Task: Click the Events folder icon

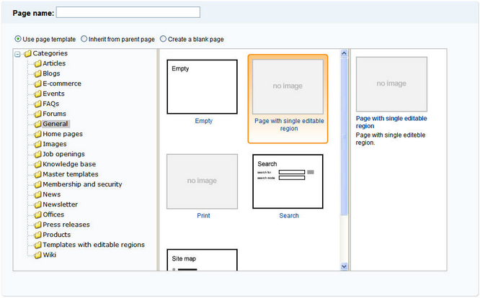Action: pyautogui.click(x=37, y=94)
